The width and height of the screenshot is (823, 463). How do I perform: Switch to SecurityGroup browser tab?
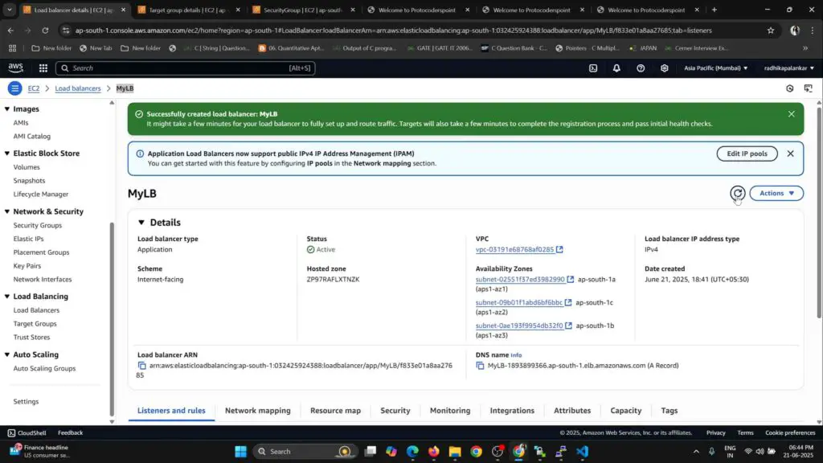(303, 10)
